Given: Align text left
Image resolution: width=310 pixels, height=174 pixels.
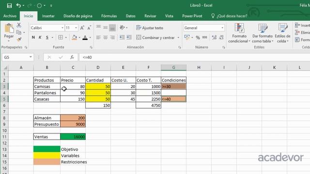Looking at the screenshot, I should pos(98,37).
